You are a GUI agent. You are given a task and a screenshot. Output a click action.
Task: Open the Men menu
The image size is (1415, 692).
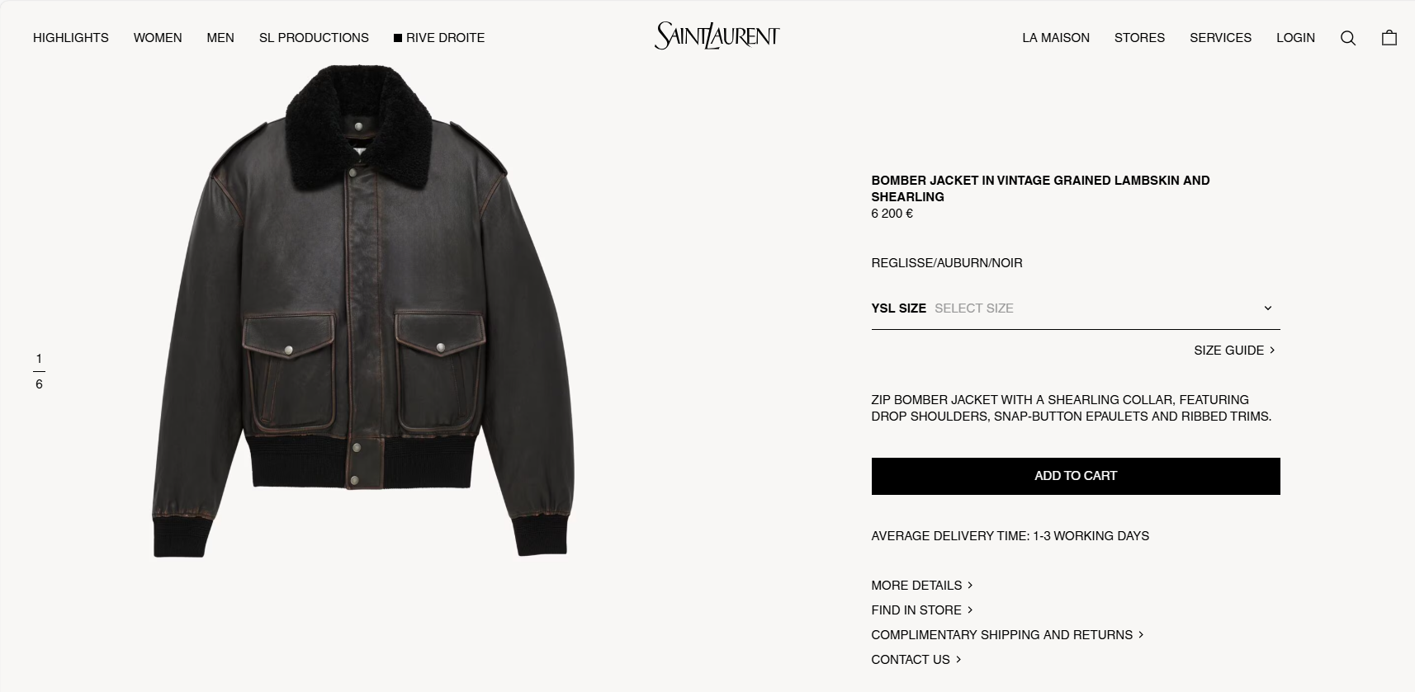click(220, 38)
